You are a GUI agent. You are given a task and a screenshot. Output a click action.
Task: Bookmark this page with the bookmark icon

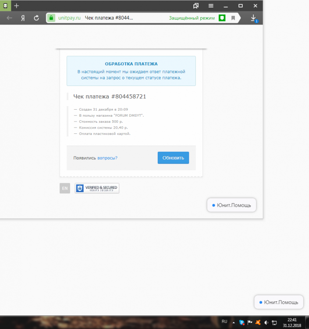[233, 18]
